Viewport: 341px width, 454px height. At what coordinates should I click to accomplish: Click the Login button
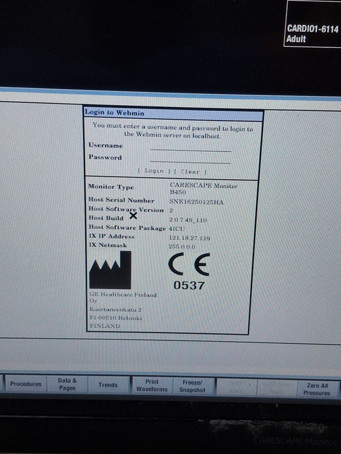(155, 171)
